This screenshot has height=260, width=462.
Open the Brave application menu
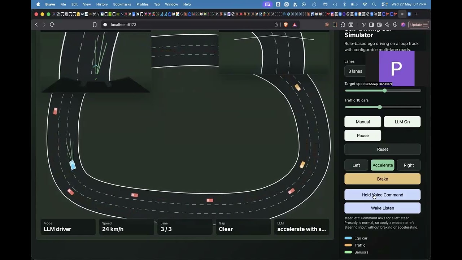point(50,4)
